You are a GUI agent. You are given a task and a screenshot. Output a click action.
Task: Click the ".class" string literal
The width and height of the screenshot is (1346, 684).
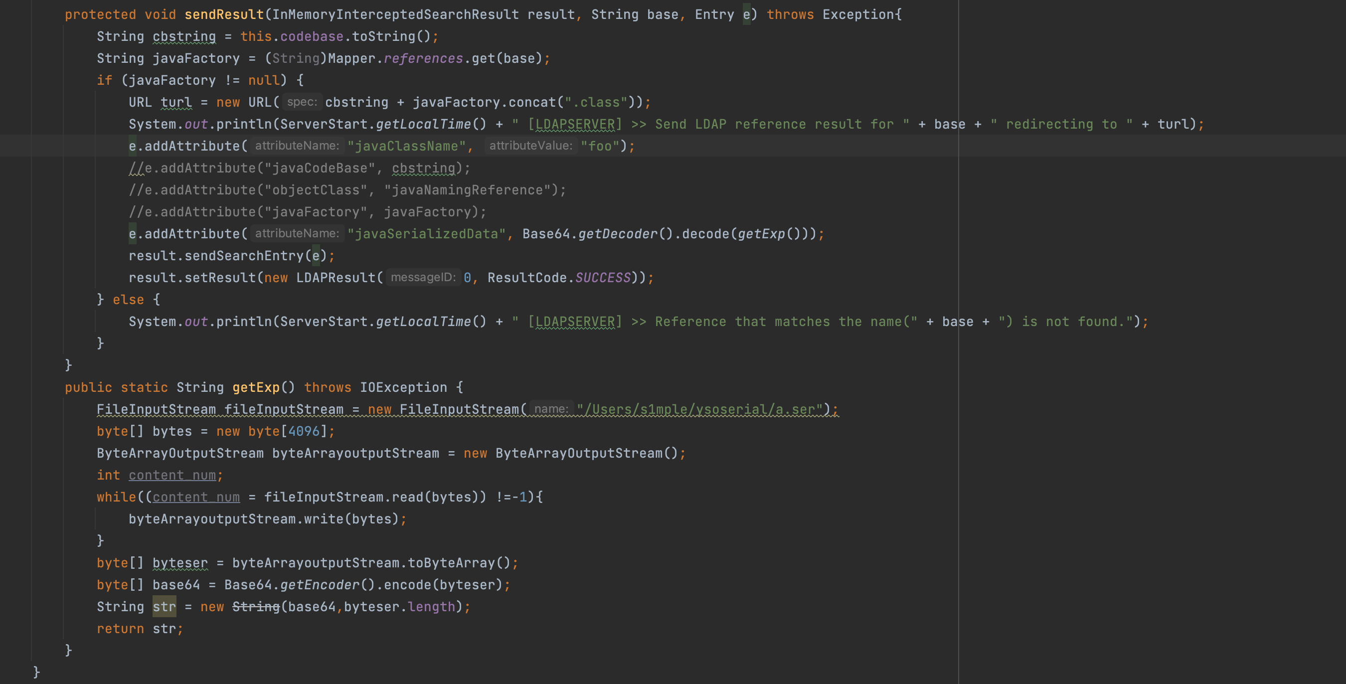[x=595, y=102]
